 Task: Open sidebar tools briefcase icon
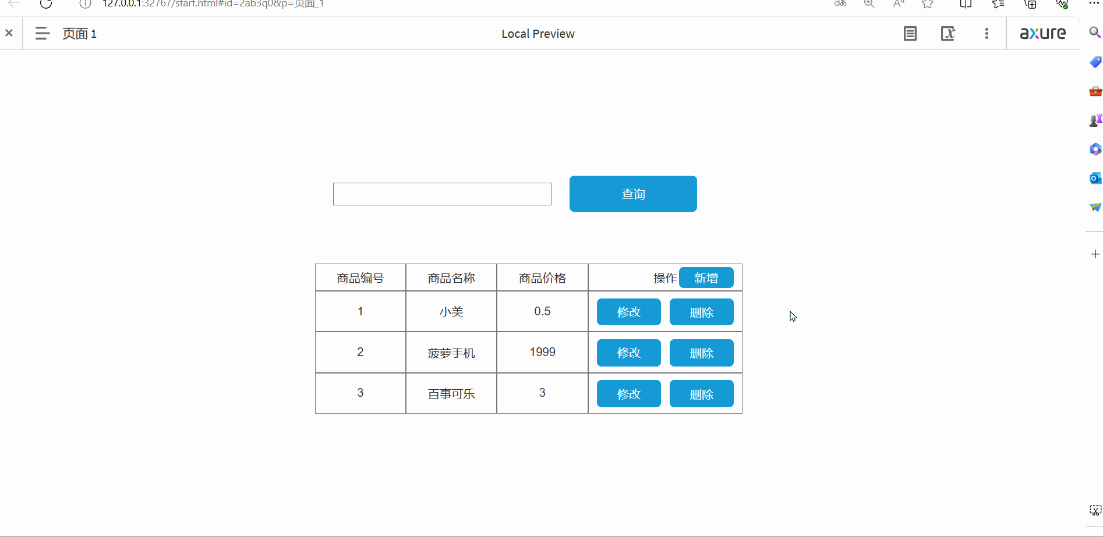tap(1095, 91)
